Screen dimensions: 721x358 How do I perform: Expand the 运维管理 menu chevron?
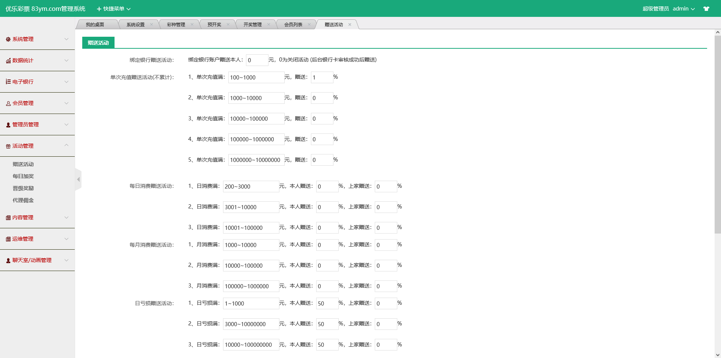(x=66, y=239)
